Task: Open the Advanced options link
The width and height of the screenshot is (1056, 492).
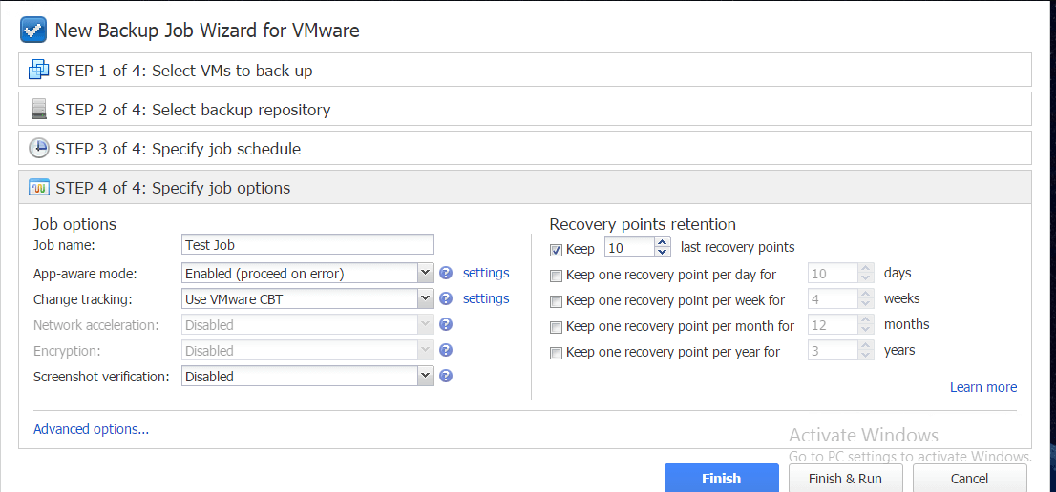Action: (x=91, y=429)
